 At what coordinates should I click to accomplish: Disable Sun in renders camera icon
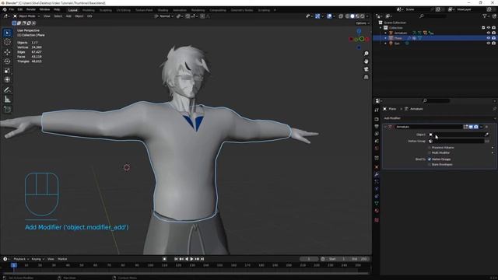[494, 44]
